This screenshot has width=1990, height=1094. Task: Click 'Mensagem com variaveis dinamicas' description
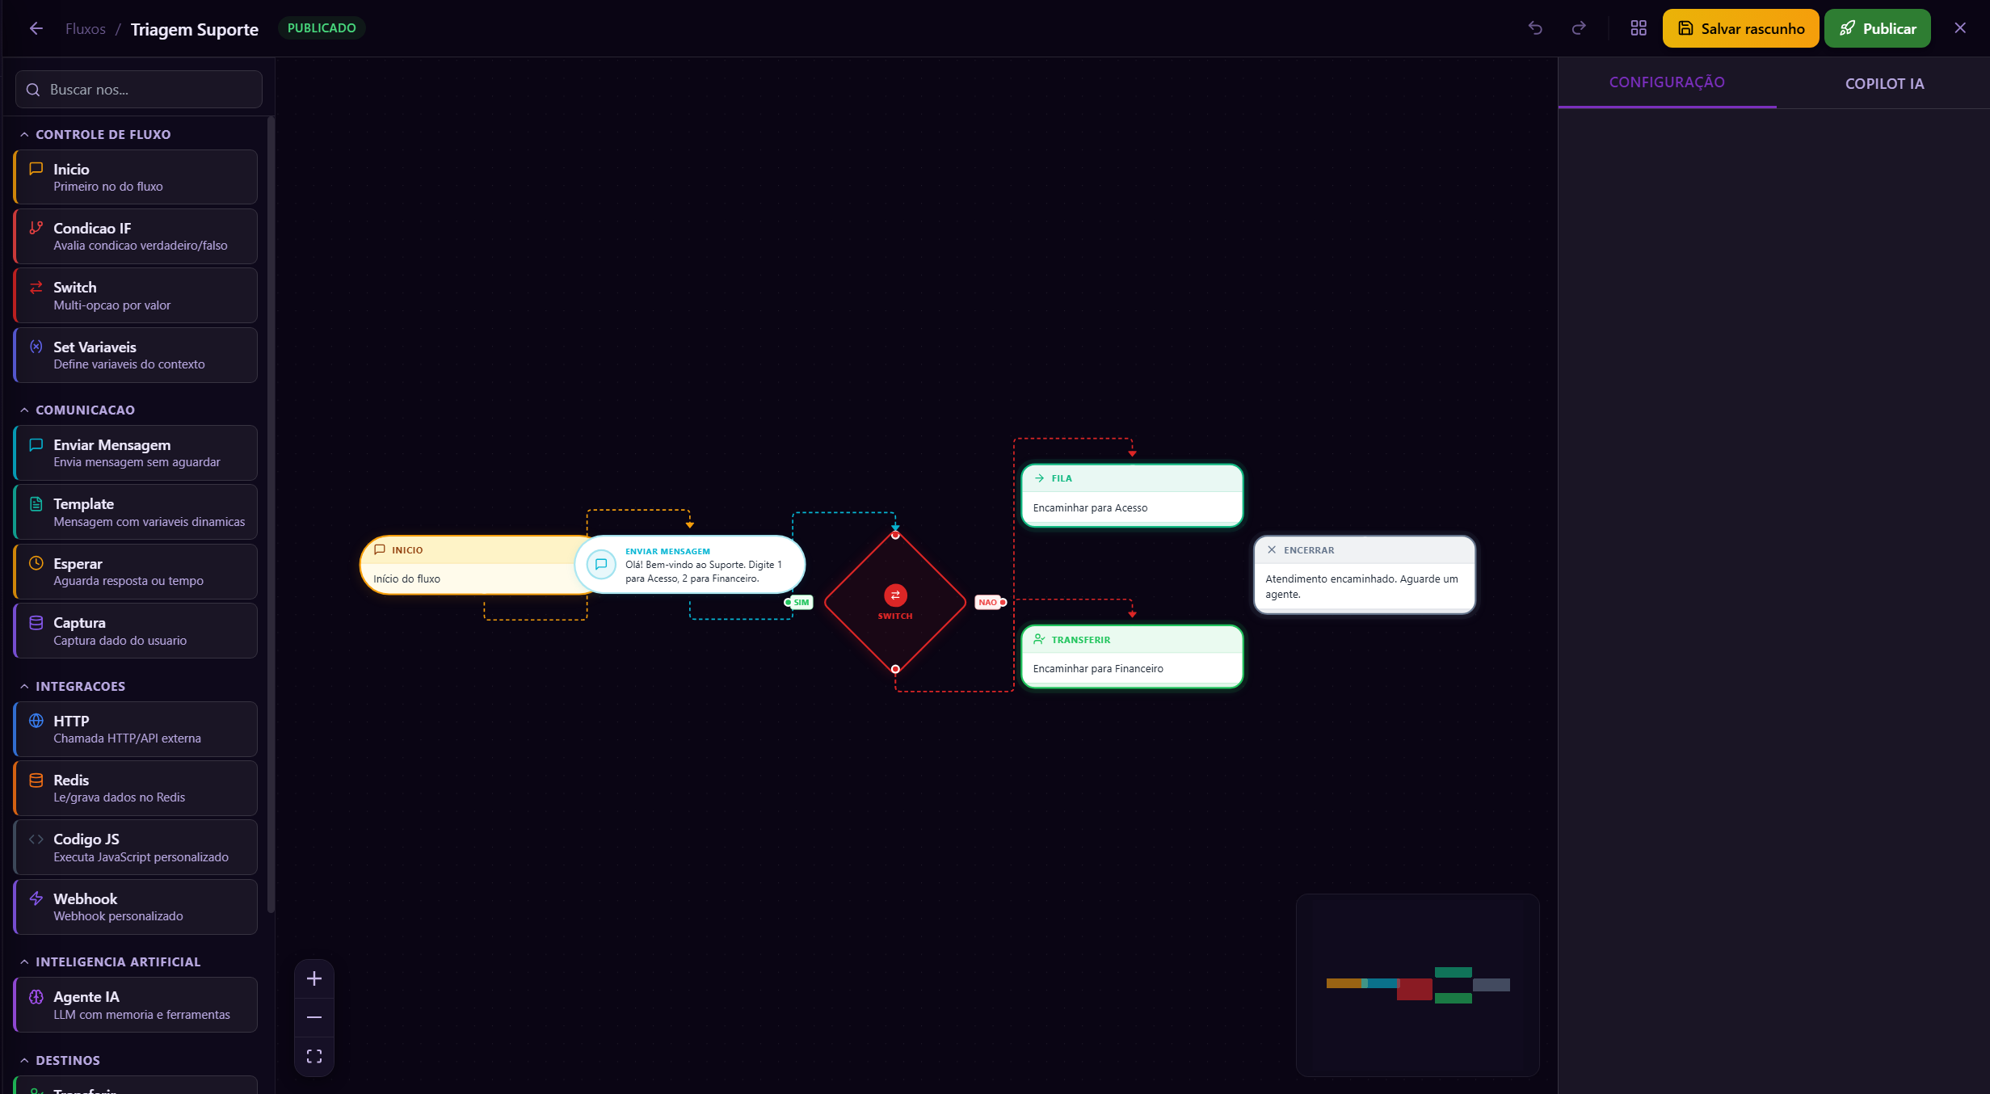tap(149, 522)
